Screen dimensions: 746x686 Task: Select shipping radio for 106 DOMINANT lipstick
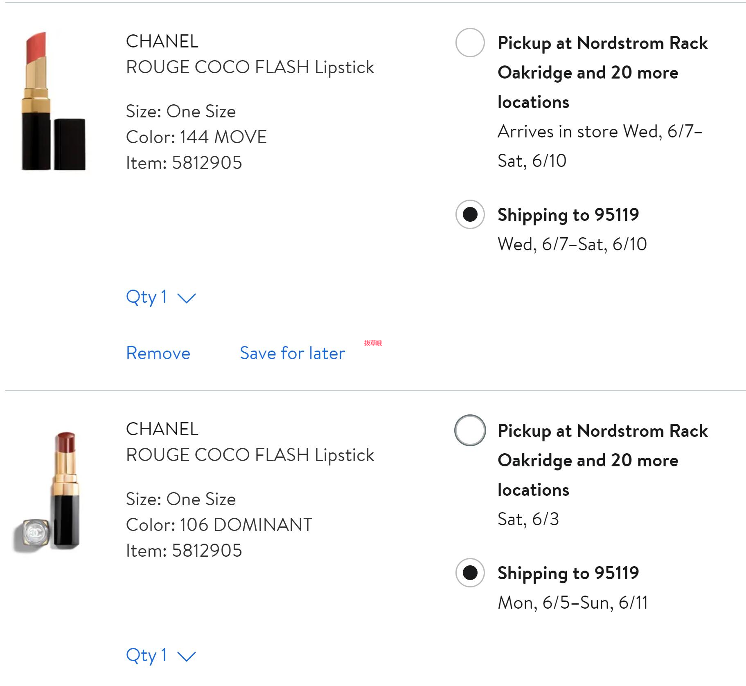coord(470,573)
